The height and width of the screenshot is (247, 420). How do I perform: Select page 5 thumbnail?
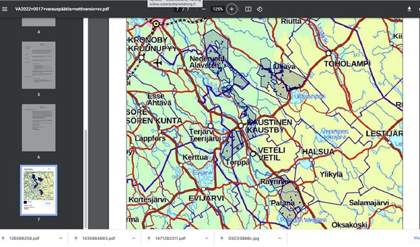[38, 65]
